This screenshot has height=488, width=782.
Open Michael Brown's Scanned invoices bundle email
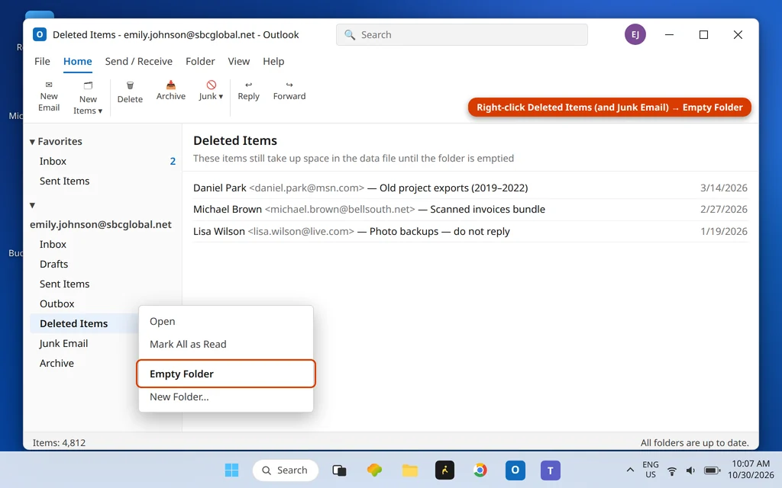point(470,210)
